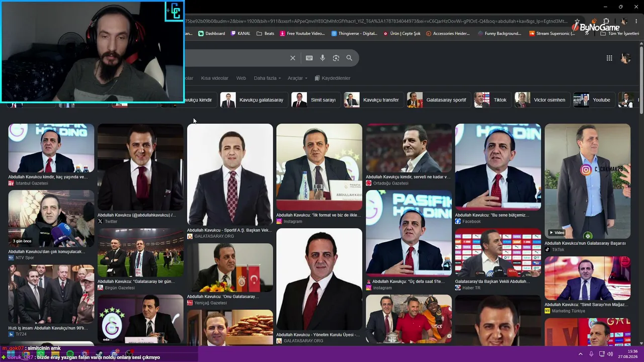Open the on-screen keyboard input tool
The image size is (644, 362).
pyautogui.click(x=309, y=58)
